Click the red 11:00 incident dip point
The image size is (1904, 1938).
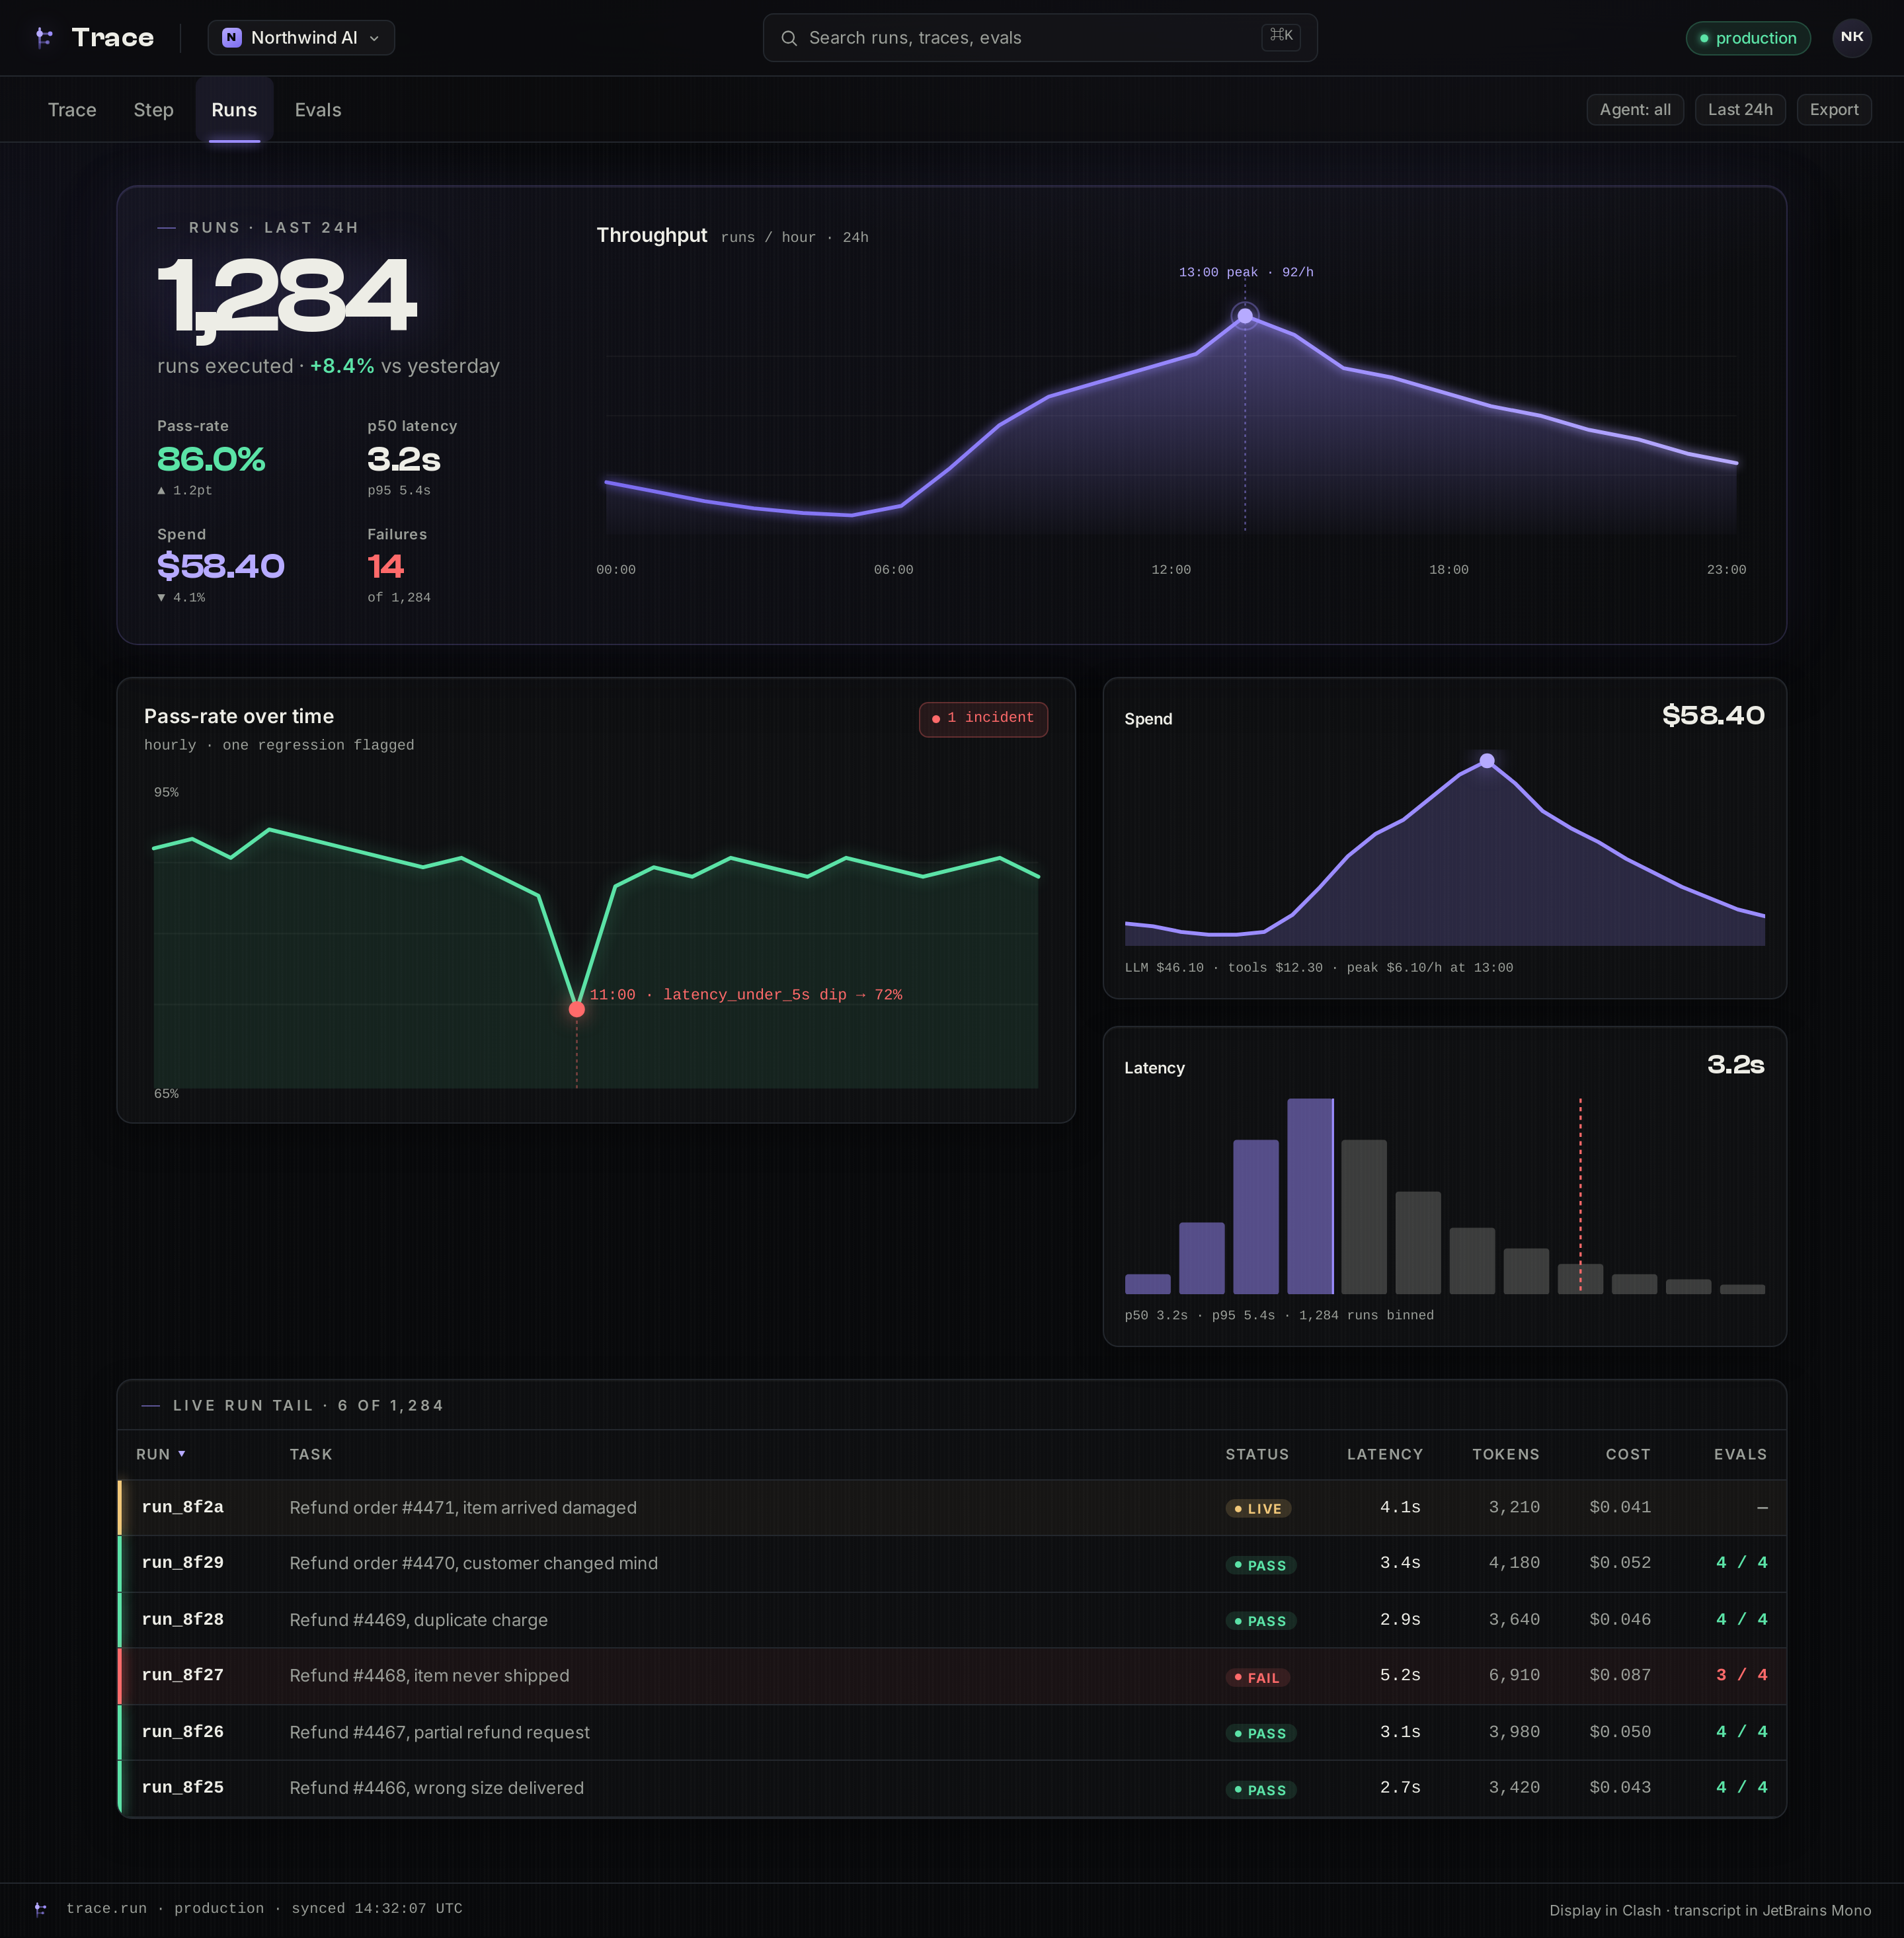point(577,1009)
